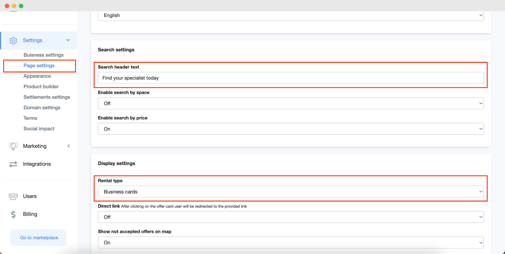505x254 pixels.
Task: Click the Marketing lightbulb icon
Action: (x=13, y=146)
